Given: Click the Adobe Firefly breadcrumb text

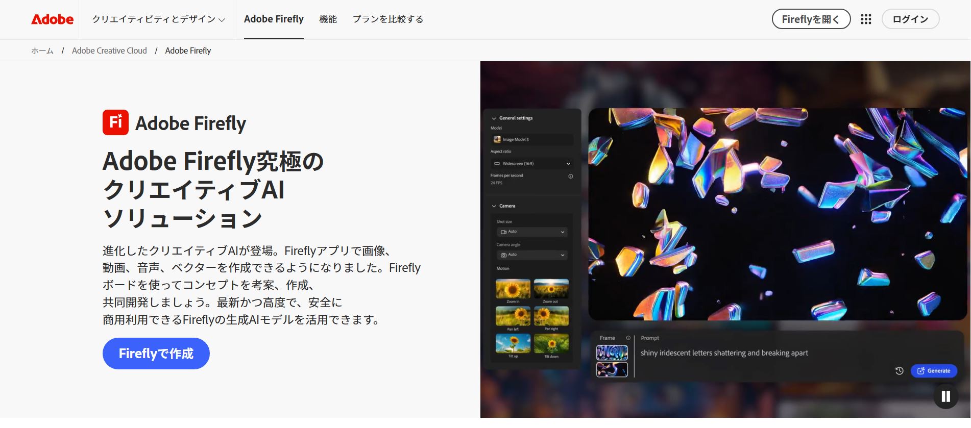Looking at the screenshot, I should (x=188, y=51).
